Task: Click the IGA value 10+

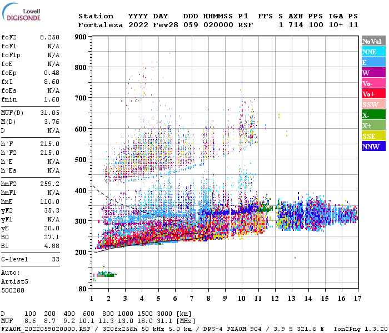Action: point(336,25)
